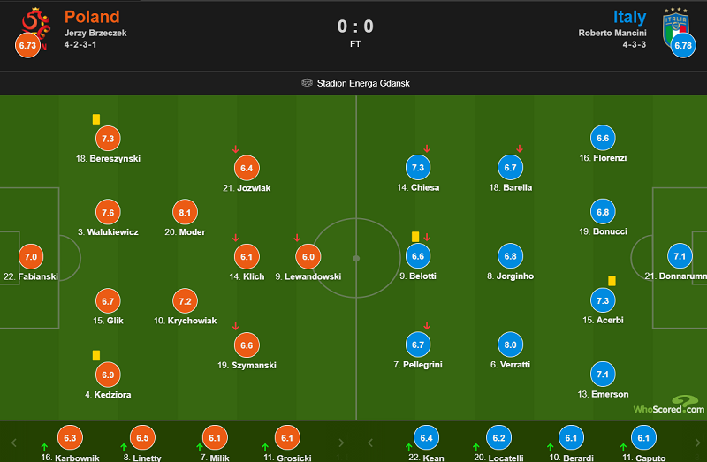This screenshot has height=462, width=707.
Task: Select goalkeeper 21. Donnarumma's rating
Action: click(680, 257)
